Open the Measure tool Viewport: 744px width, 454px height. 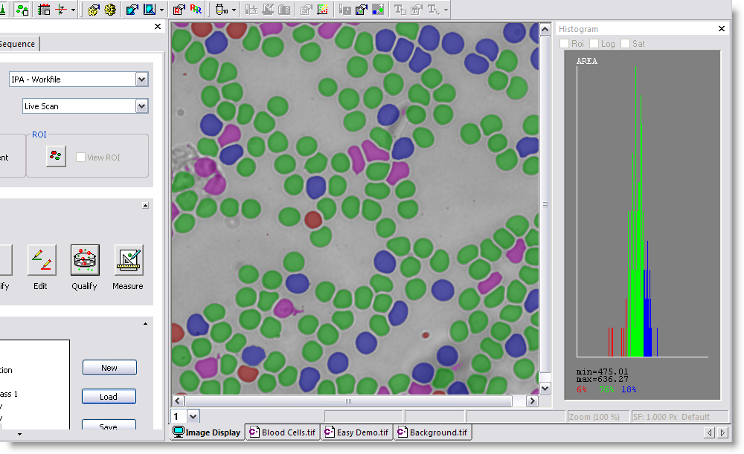(x=129, y=261)
